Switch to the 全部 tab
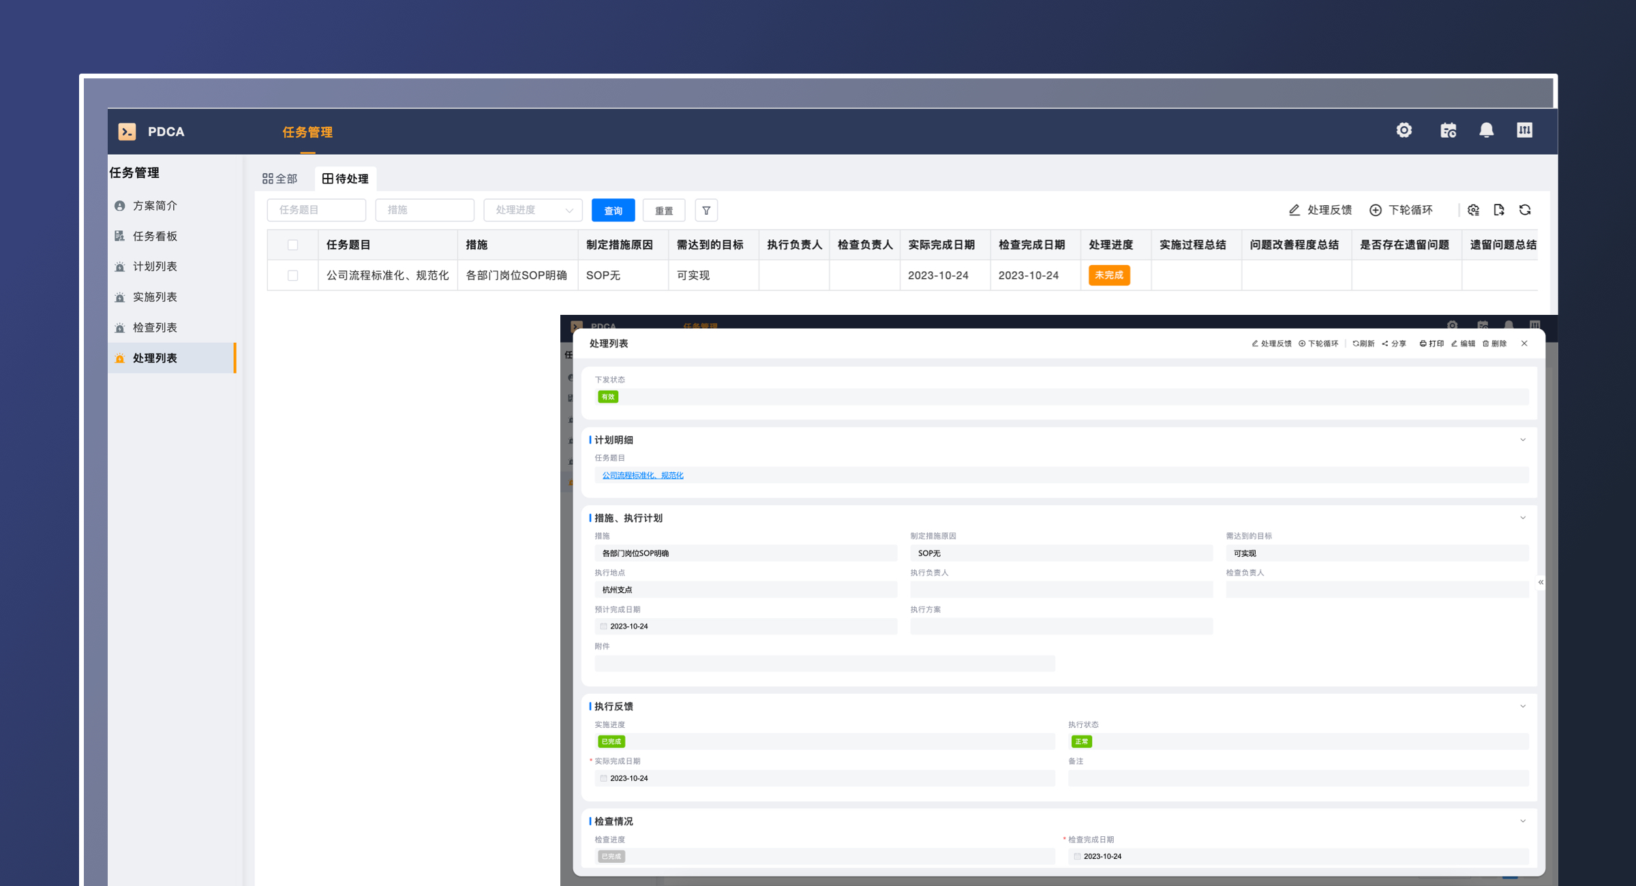 280,179
